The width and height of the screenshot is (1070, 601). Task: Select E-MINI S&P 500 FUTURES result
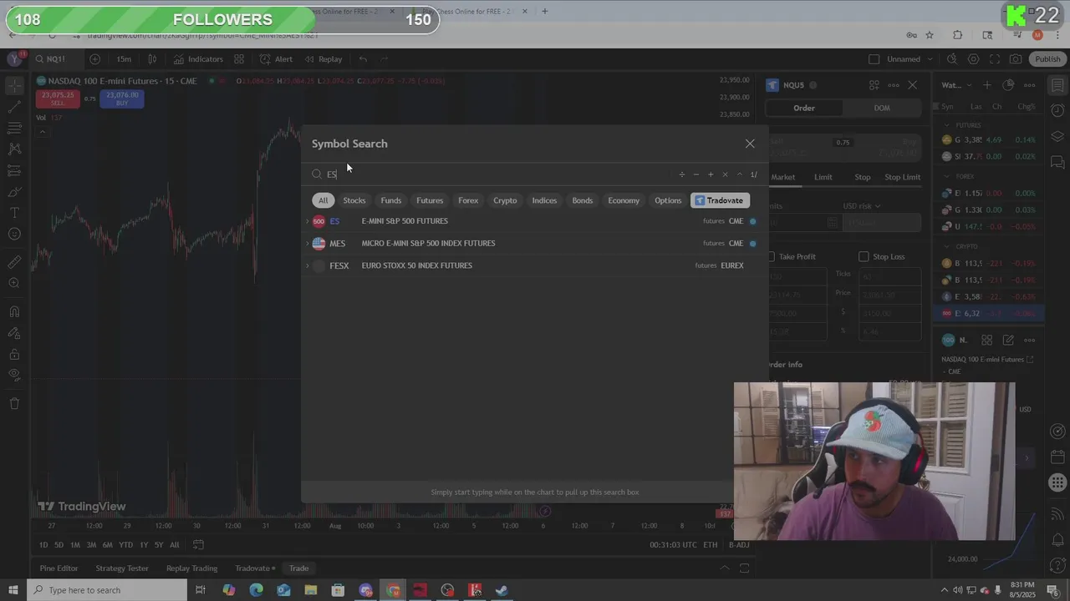point(533,221)
